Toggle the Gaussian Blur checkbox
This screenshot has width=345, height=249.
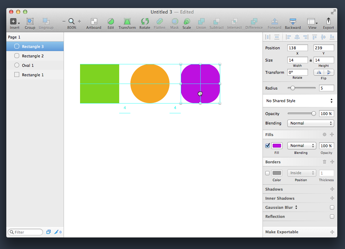click(332, 207)
